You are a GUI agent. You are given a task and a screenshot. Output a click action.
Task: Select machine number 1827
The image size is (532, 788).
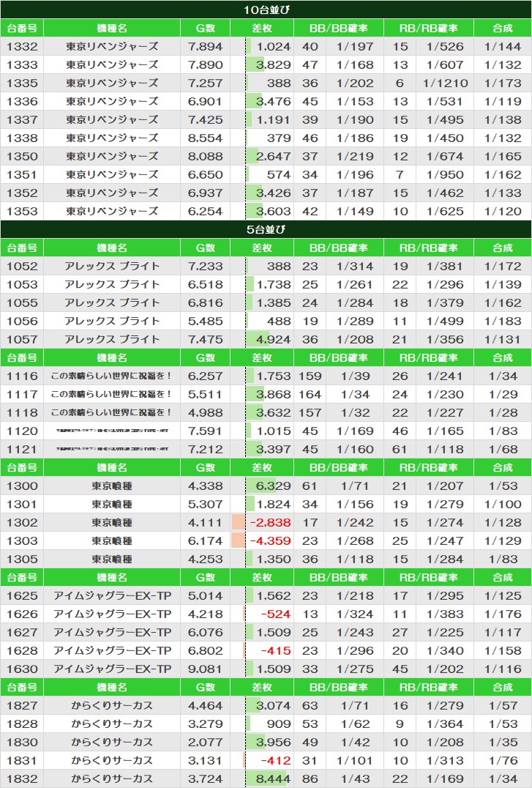(x=22, y=705)
